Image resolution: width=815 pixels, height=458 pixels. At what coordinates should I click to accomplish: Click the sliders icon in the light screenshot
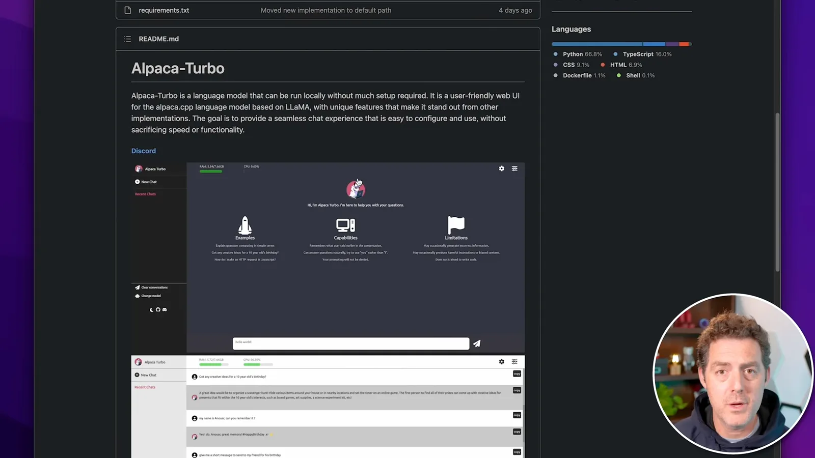tap(514, 362)
